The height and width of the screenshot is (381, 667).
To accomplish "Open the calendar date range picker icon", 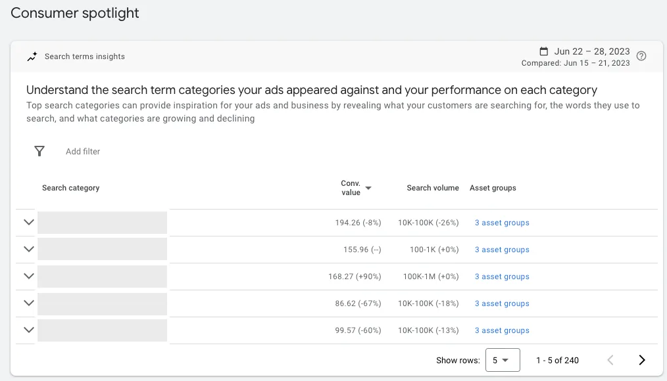I will click(x=543, y=51).
